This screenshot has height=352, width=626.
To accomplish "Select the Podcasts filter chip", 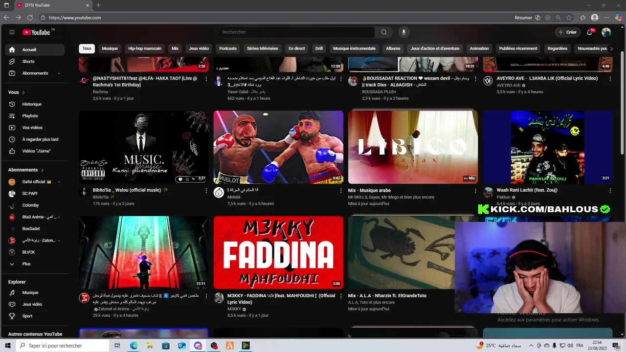I will [x=228, y=48].
